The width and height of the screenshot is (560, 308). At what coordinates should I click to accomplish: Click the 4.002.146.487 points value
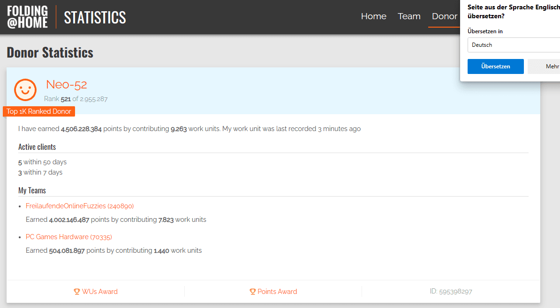69,220
